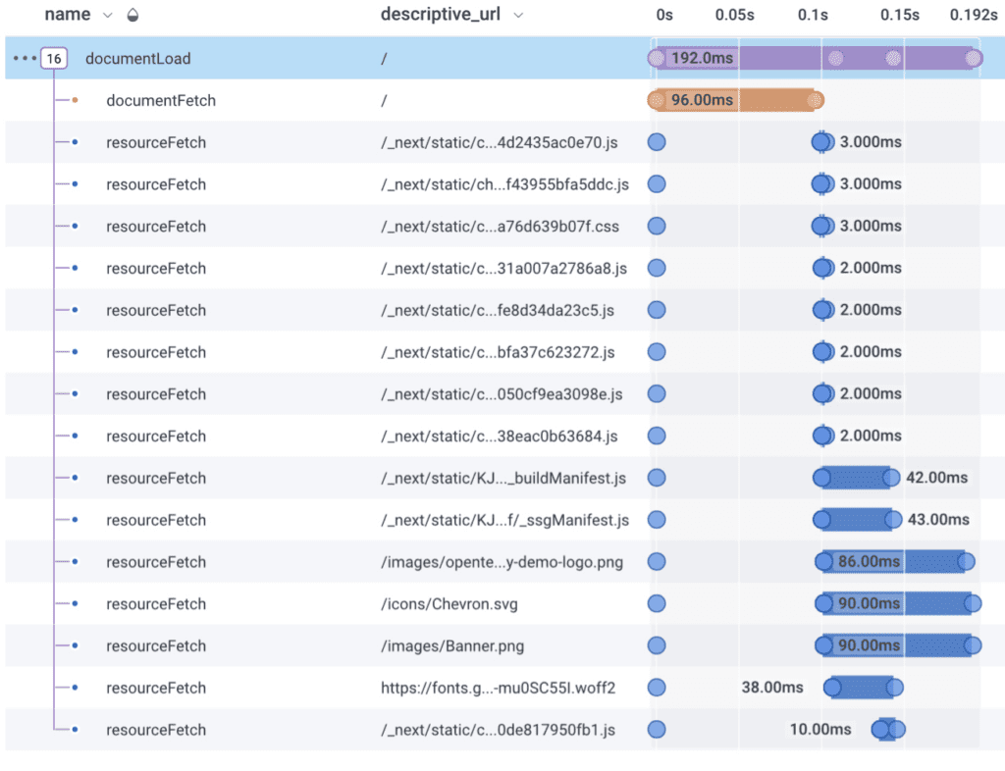Click the 2.000ms span marker on 38eac0b63684.js row

pyautogui.click(x=822, y=436)
